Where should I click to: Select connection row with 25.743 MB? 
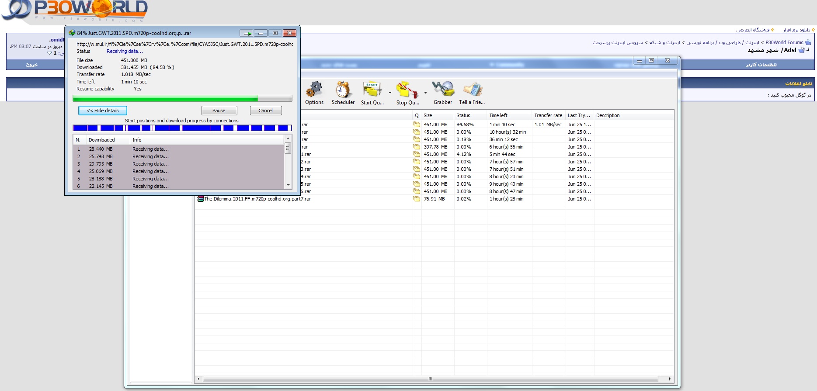pos(179,156)
